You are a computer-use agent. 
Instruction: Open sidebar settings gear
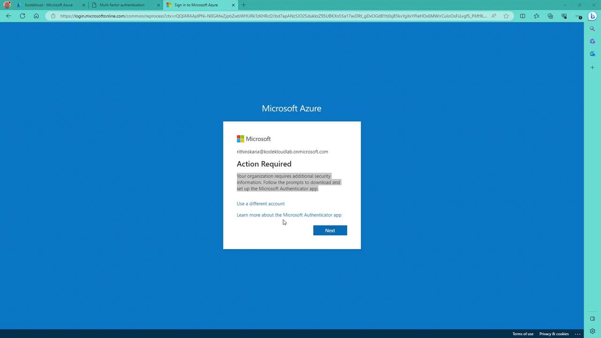(x=593, y=331)
